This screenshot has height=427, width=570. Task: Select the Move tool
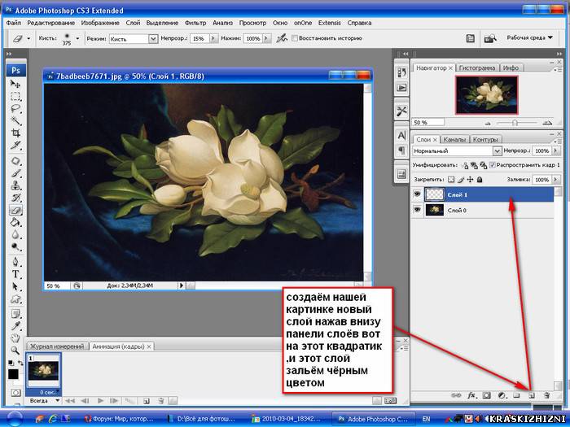pyautogui.click(x=15, y=85)
